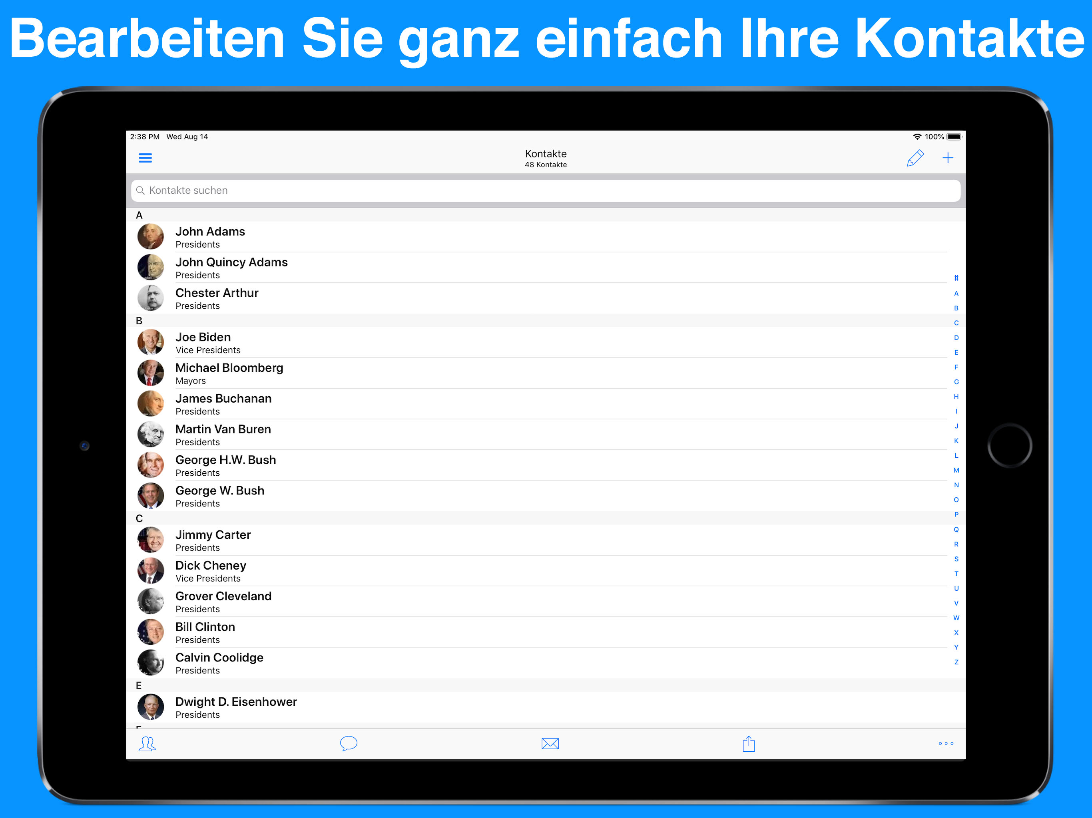This screenshot has width=1092, height=818.
Task: Open the groups icon in bottom bar
Action: coord(147,743)
